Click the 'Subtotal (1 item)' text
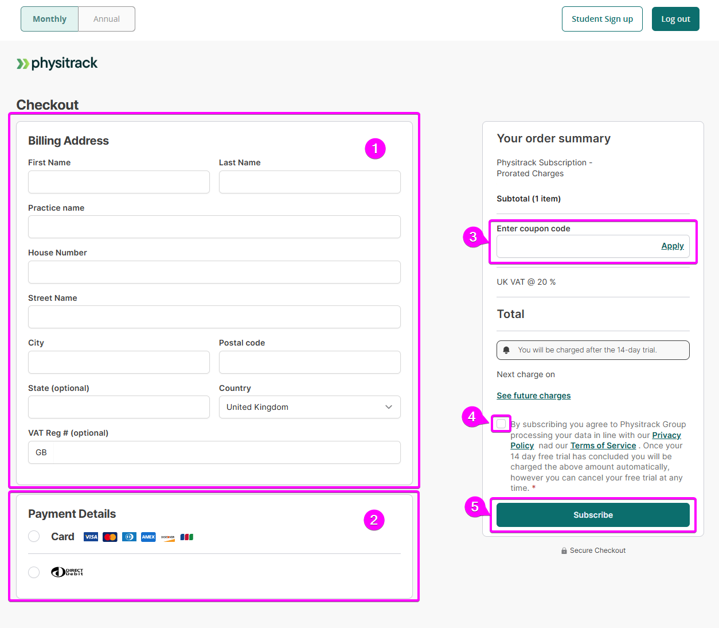The width and height of the screenshot is (719, 628). 529,199
